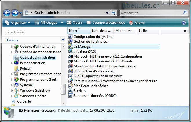Open the Affichages menu button

46,23
